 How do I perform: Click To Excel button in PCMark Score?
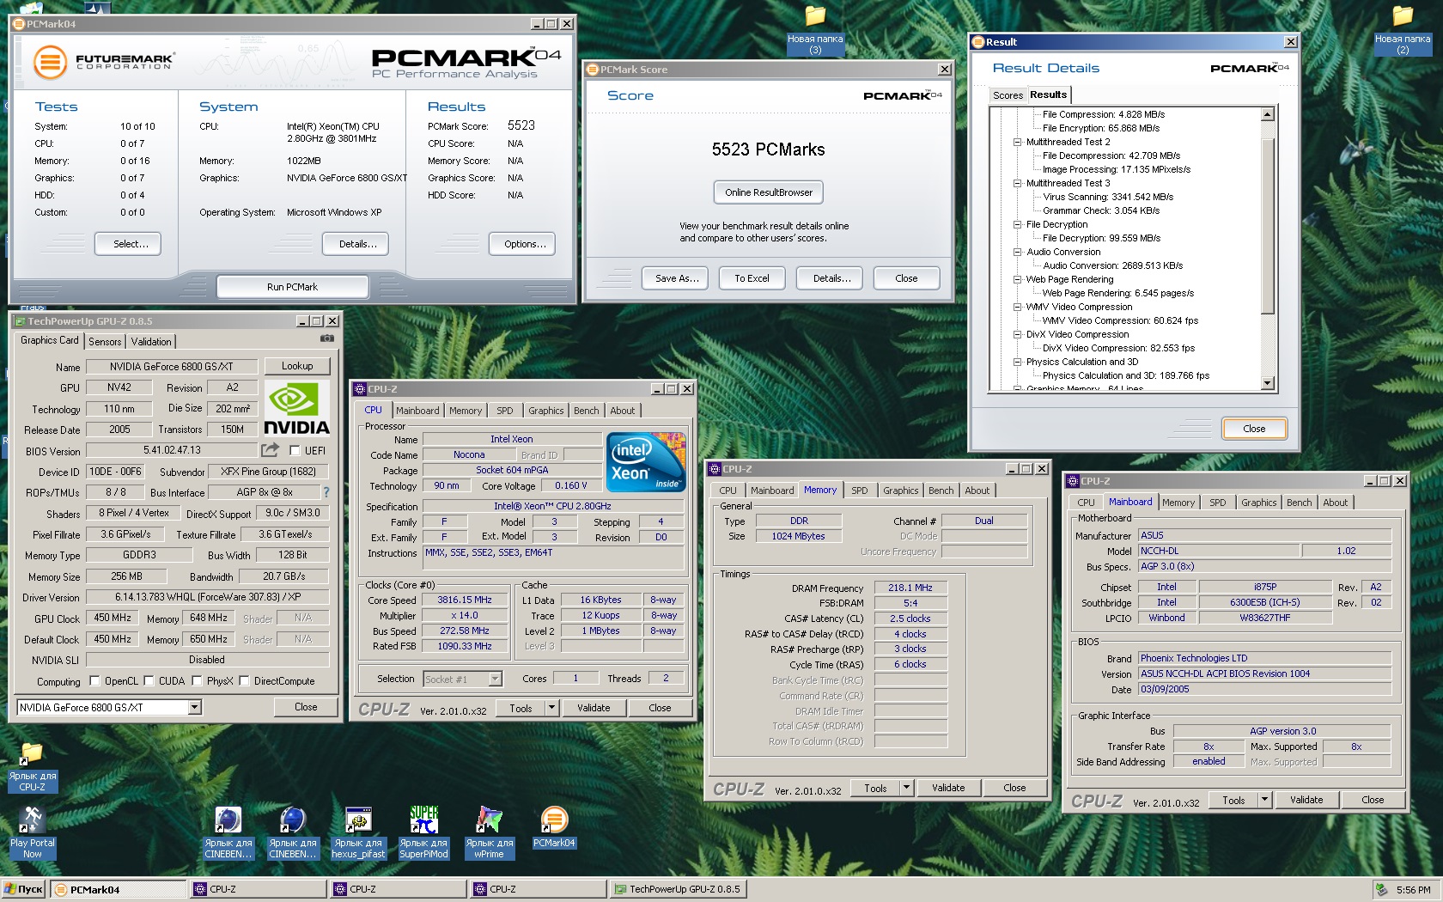coord(752,278)
